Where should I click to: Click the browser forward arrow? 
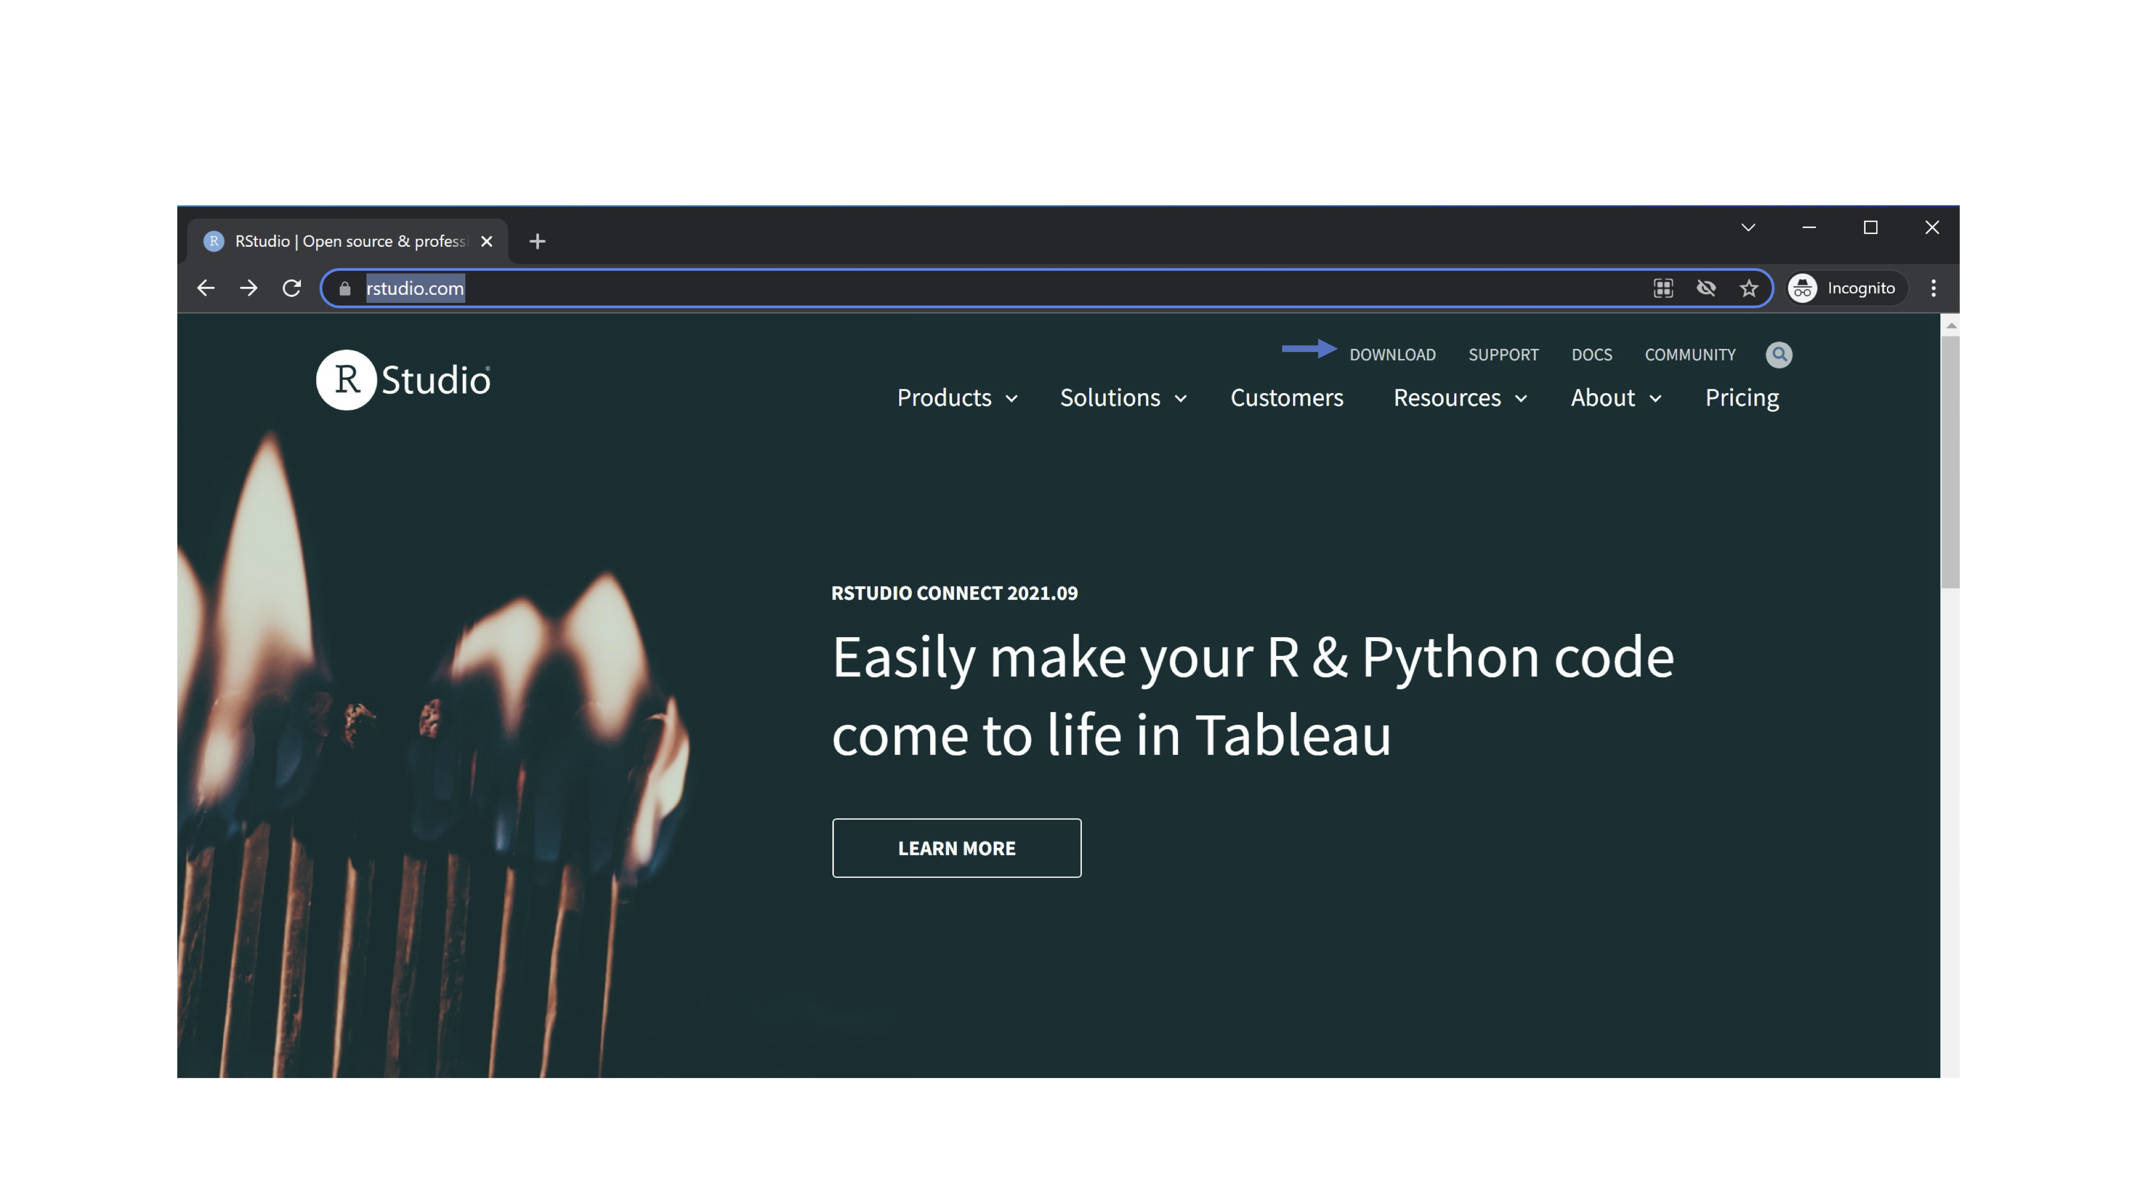[x=248, y=288]
